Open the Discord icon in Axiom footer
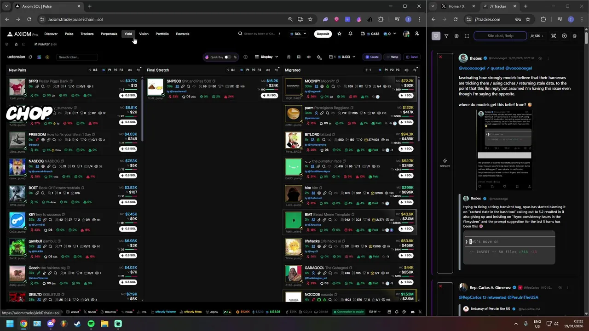Image resolution: width=589 pixels, height=331 pixels. tap(413, 312)
